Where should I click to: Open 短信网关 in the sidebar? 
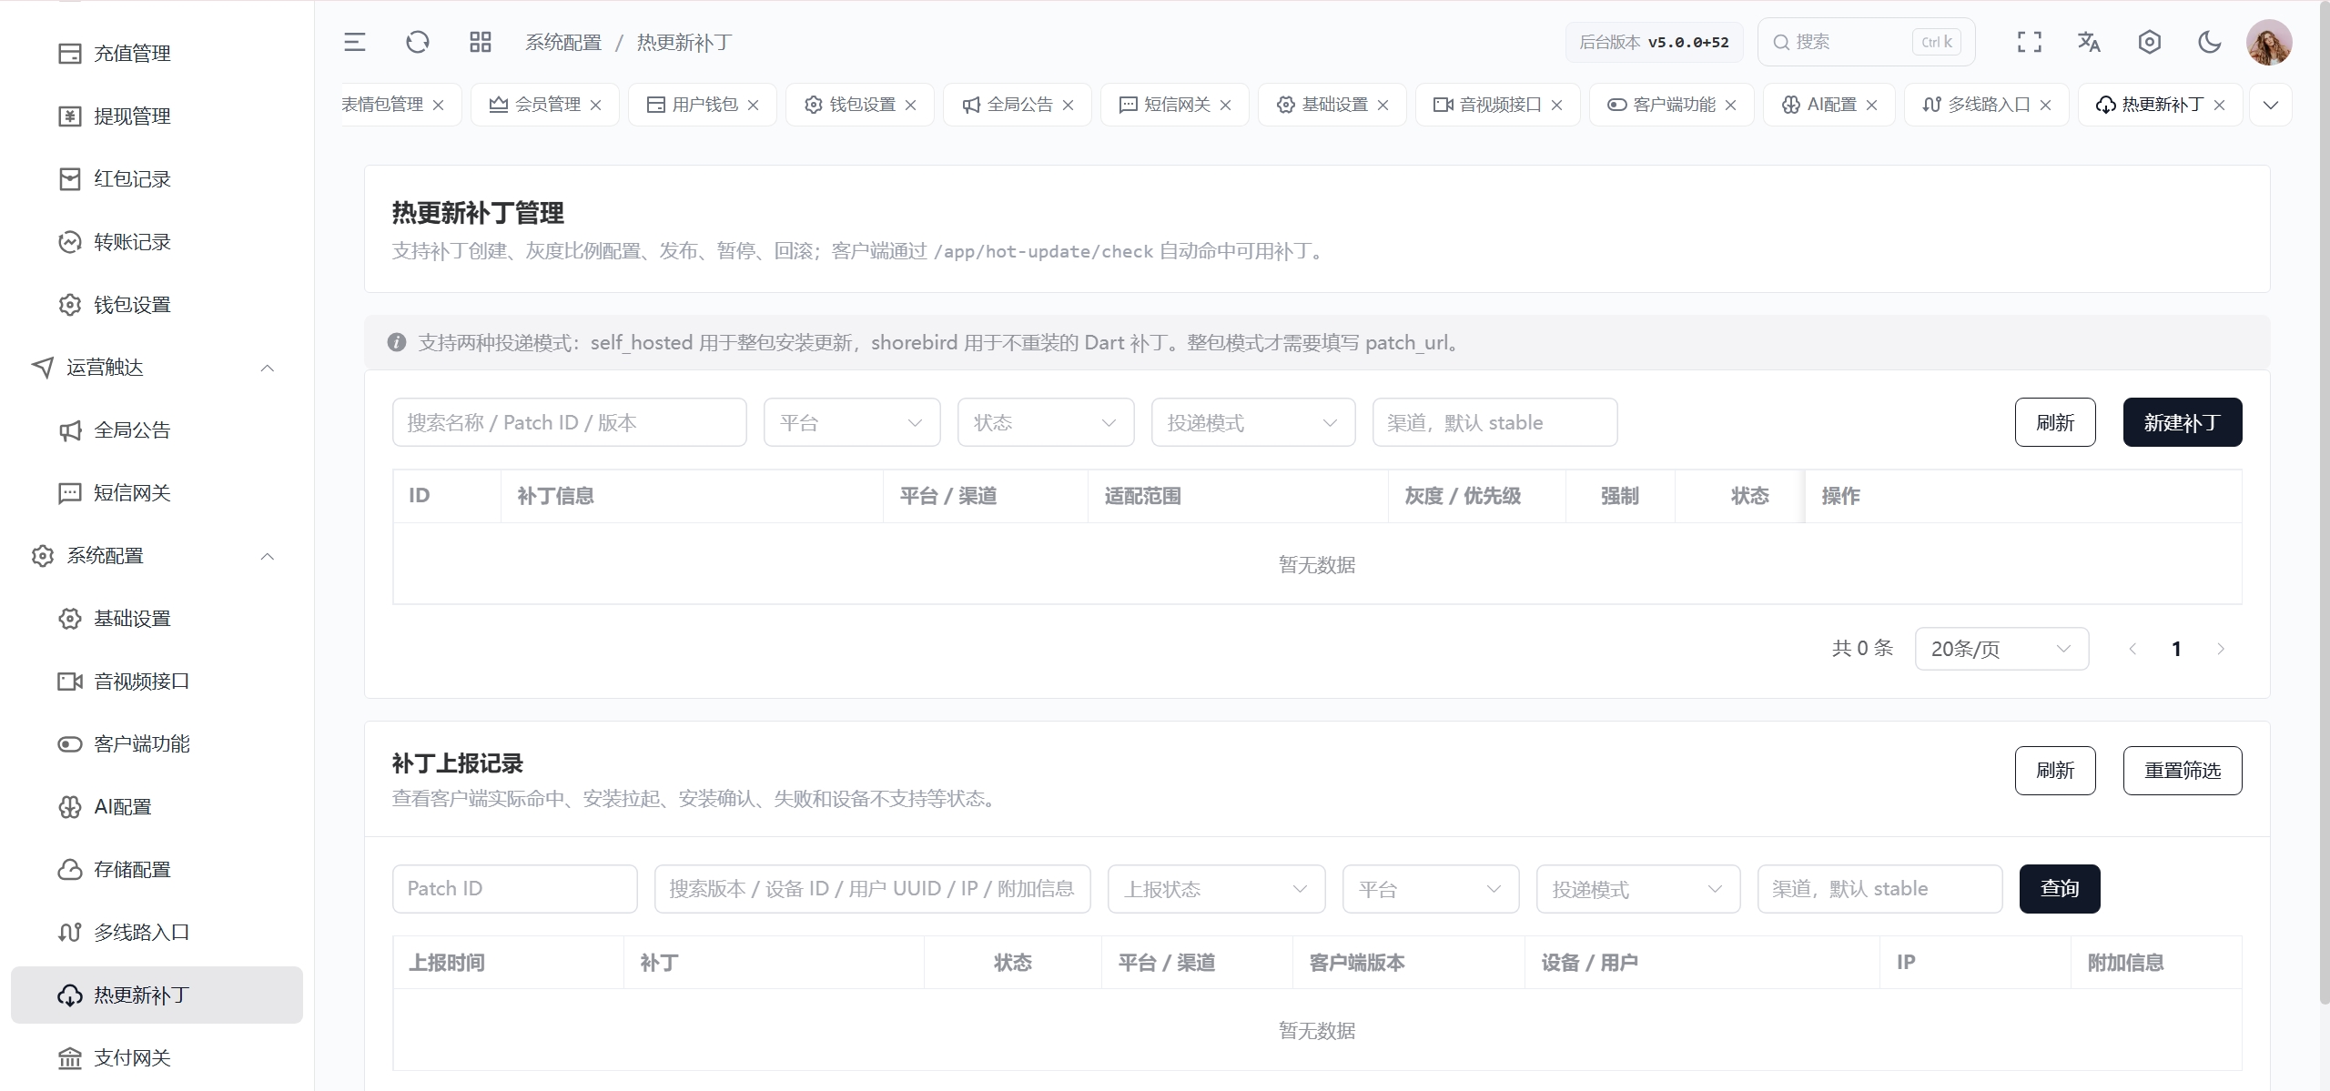(x=157, y=493)
